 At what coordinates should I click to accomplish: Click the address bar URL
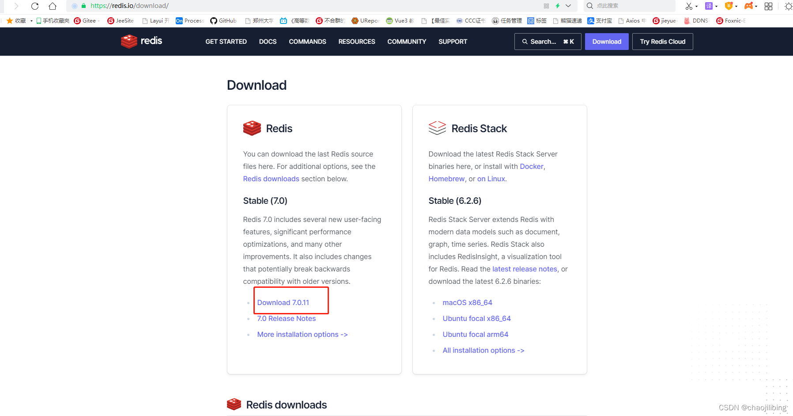point(129,6)
